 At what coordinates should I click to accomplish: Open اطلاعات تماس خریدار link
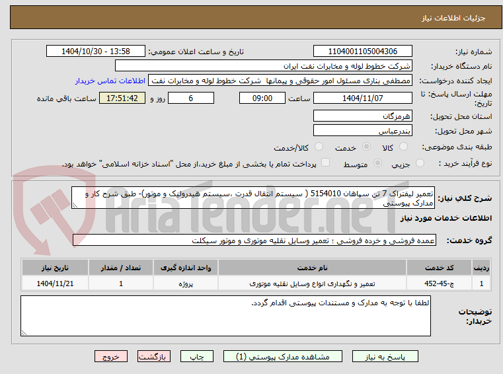point(110,81)
